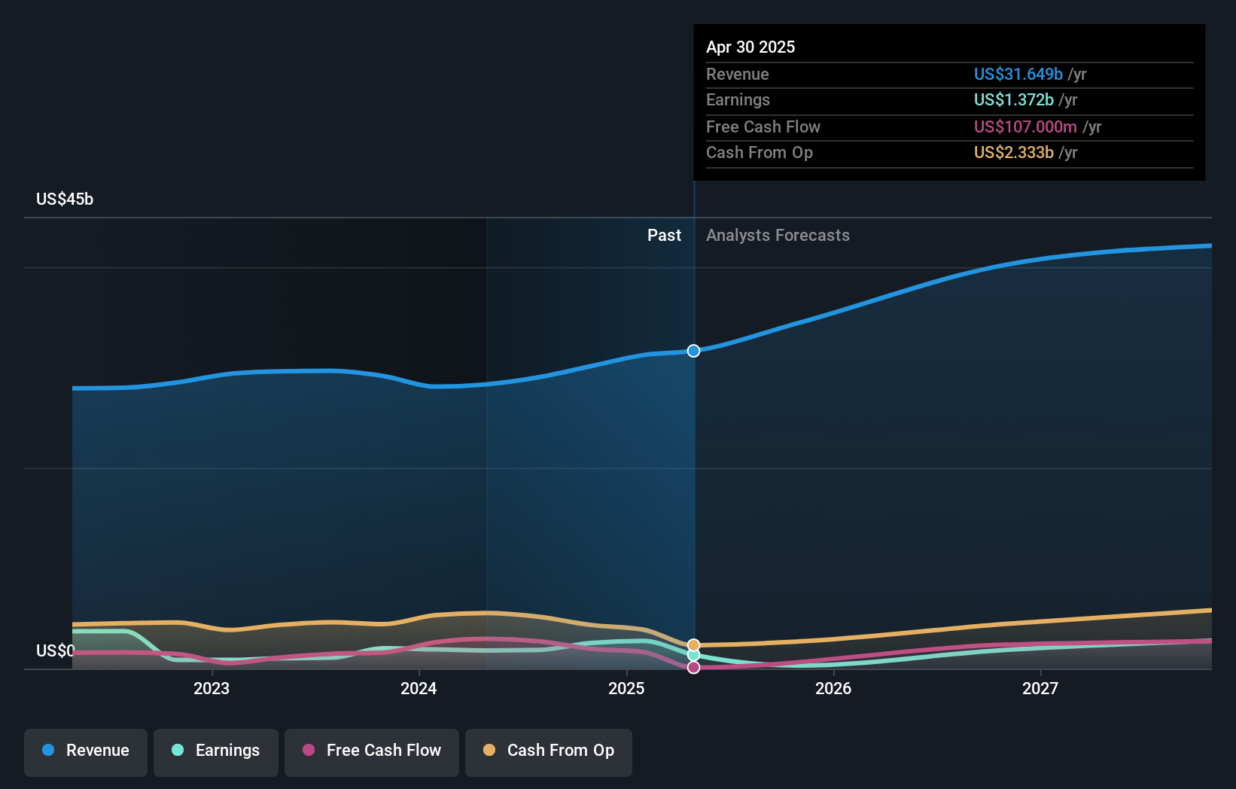Click the Analysts Forecasts label

[x=778, y=236]
